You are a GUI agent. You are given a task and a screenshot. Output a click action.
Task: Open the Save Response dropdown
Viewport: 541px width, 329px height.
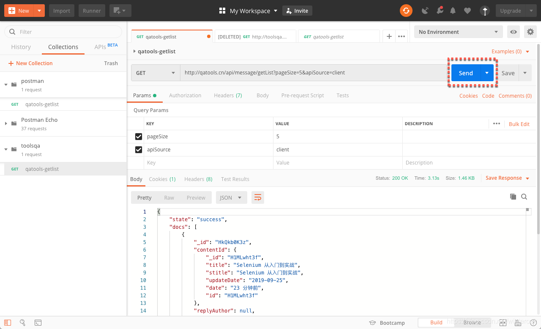(x=508, y=178)
